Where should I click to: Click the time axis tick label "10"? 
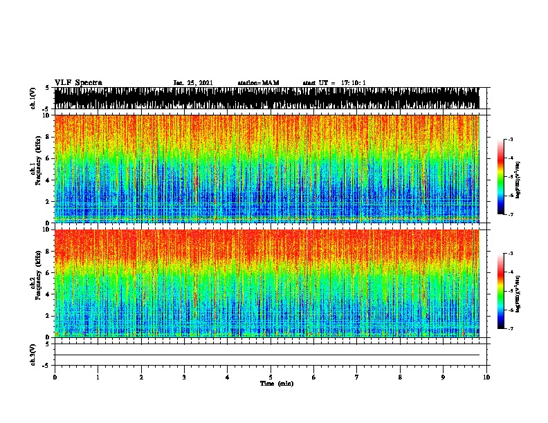[486, 377]
